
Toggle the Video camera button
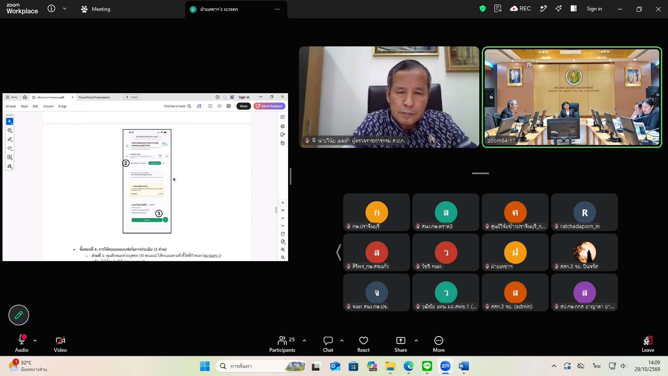point(60,344)
